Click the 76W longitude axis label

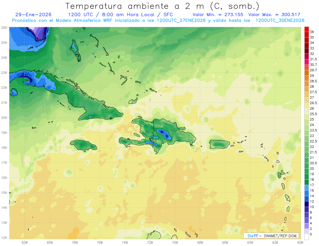tap(100, 242)
